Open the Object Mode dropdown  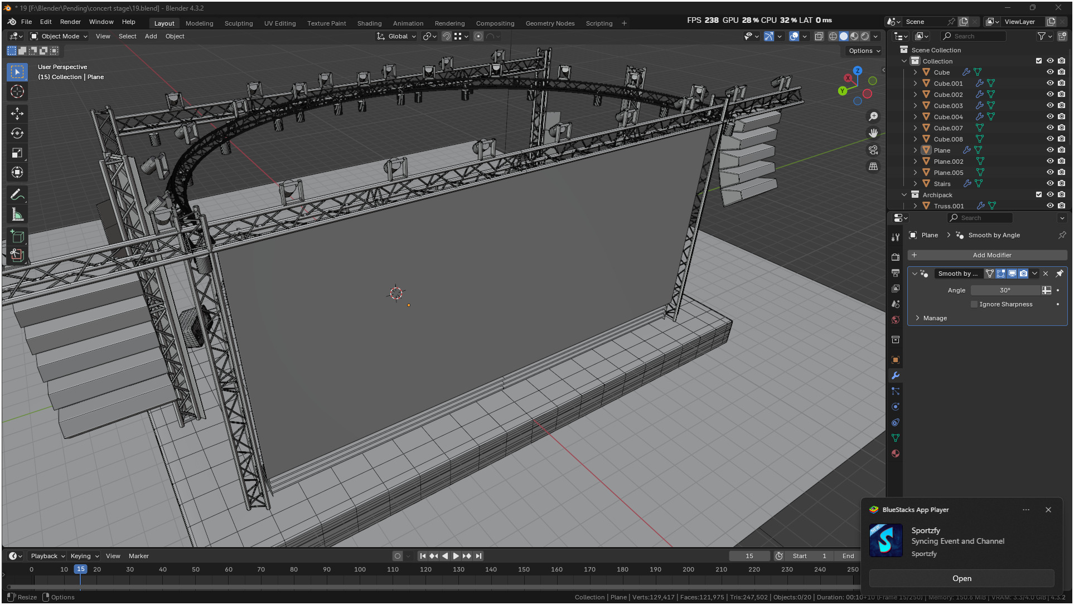[59, 36]
